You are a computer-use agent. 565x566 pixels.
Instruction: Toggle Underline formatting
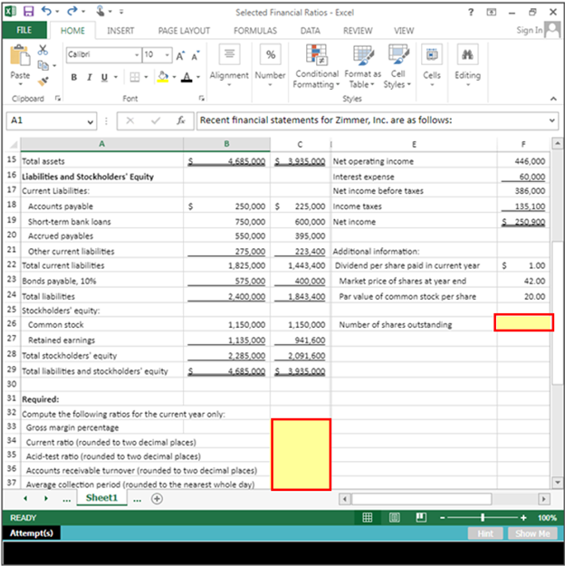(x=104, y=77)
